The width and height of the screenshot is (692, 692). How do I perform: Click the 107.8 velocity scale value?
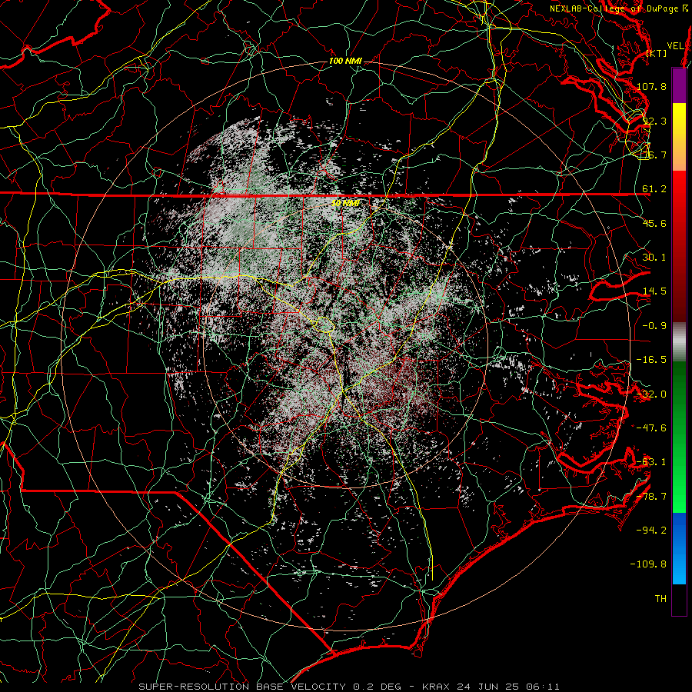651,86
